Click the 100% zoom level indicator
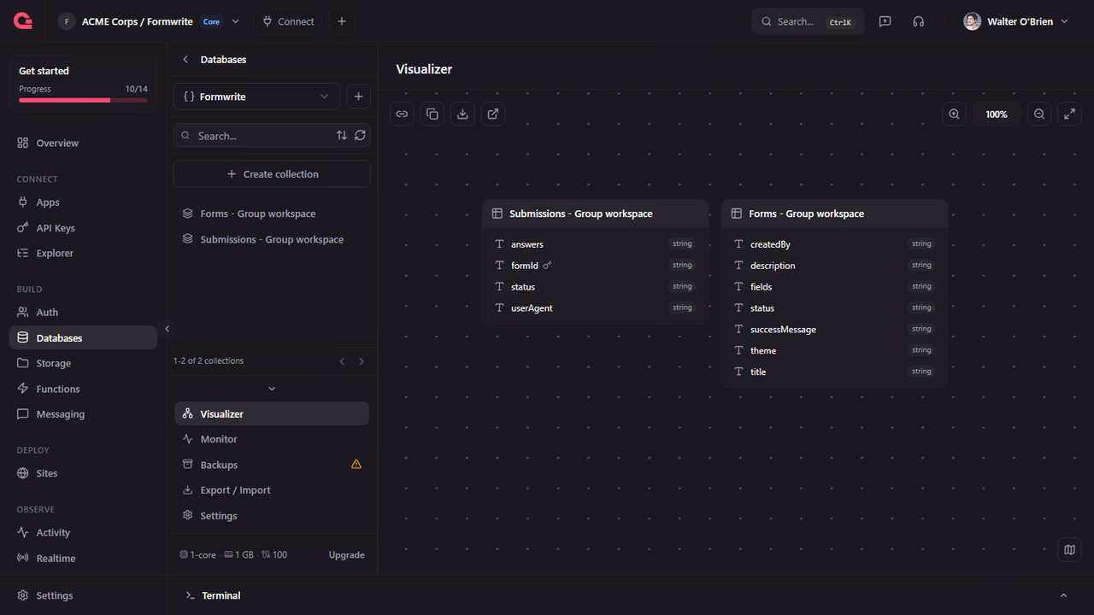The width and height of the screenshot is (1094, 615). pyautogui.click(x=997, y=114)
